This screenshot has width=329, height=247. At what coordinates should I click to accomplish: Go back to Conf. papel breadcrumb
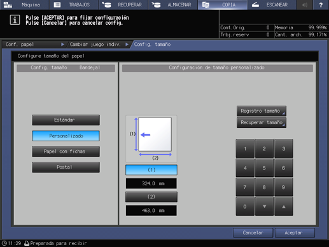(34, 45)
